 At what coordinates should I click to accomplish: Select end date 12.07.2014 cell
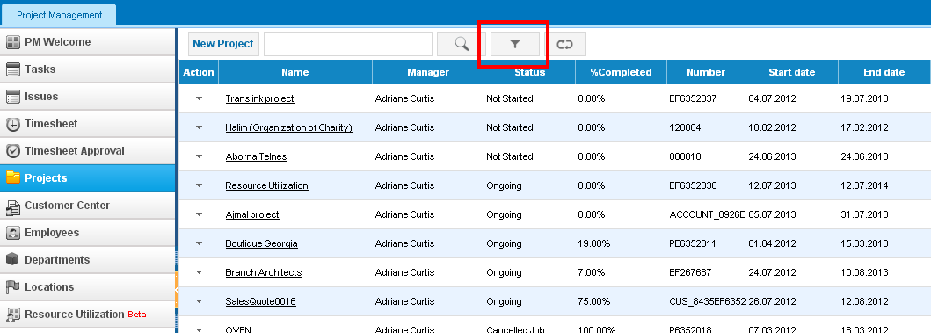tap(864, 185)
